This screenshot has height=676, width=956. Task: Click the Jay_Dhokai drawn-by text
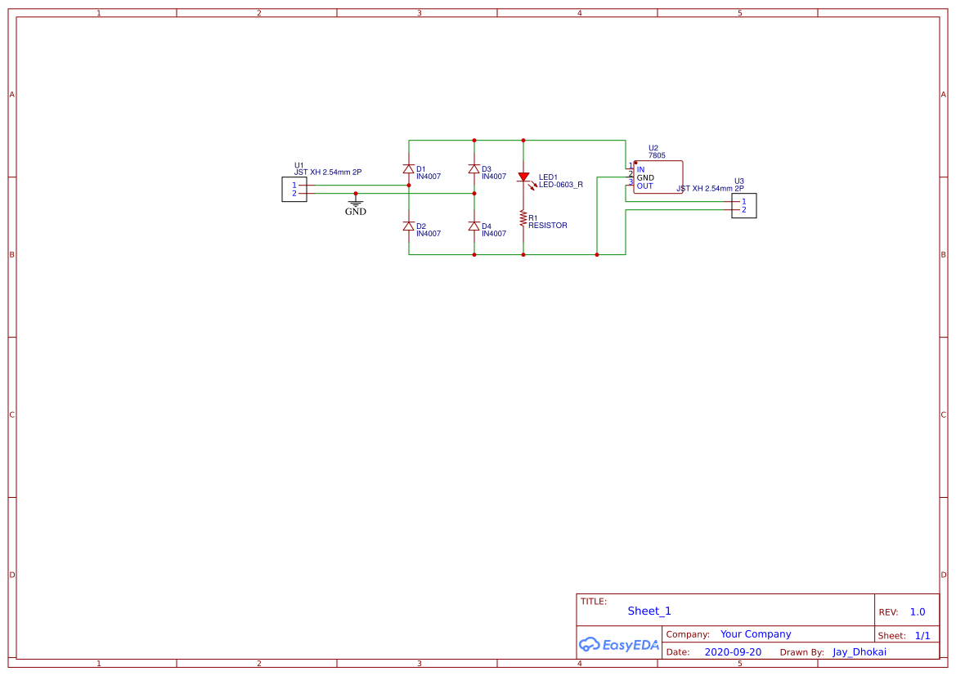tap(859, 651)
